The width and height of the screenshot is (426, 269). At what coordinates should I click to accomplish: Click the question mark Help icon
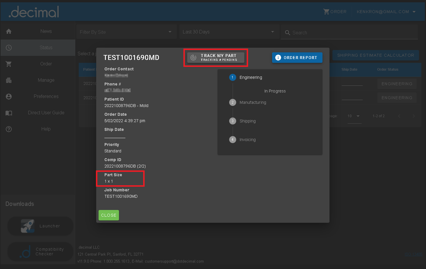click(x=9, y=129)
